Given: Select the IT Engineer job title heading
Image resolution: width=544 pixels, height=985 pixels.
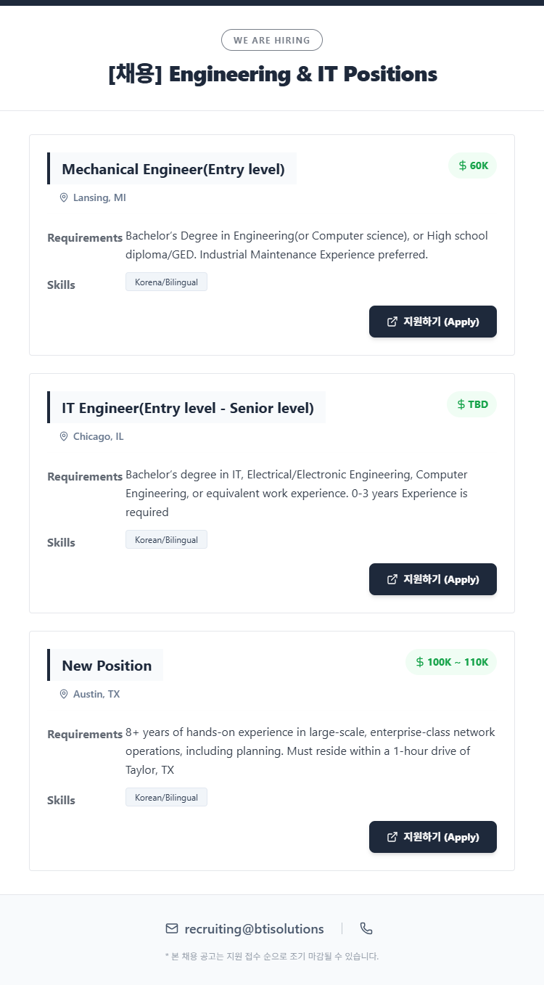Looking at the screenshot, I should (x=188, y=408).
